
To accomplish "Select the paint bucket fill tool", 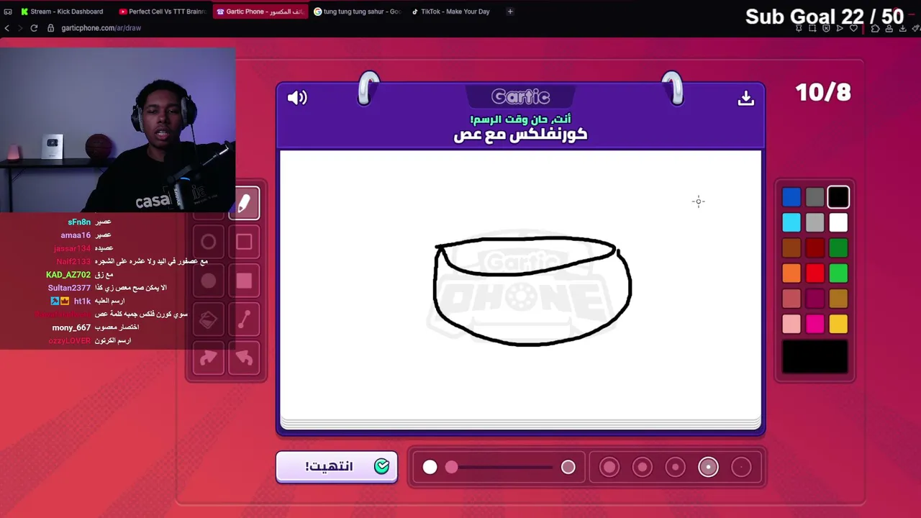I will click(x=209, y=320).
